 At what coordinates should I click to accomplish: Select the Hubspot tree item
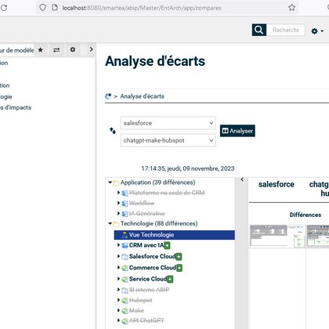pyautogui.click(x=140, y=300)
